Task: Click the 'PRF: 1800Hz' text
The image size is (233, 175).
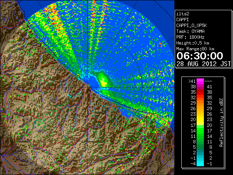Action: click(x=190, y=37)
